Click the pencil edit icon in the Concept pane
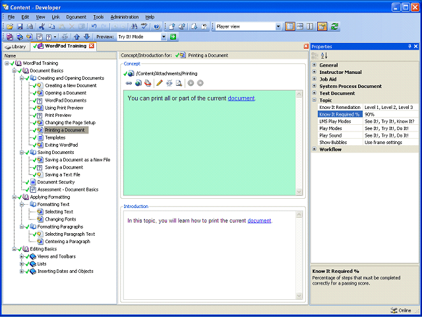Viewport: 422px width, 317px height. (160, 83)
